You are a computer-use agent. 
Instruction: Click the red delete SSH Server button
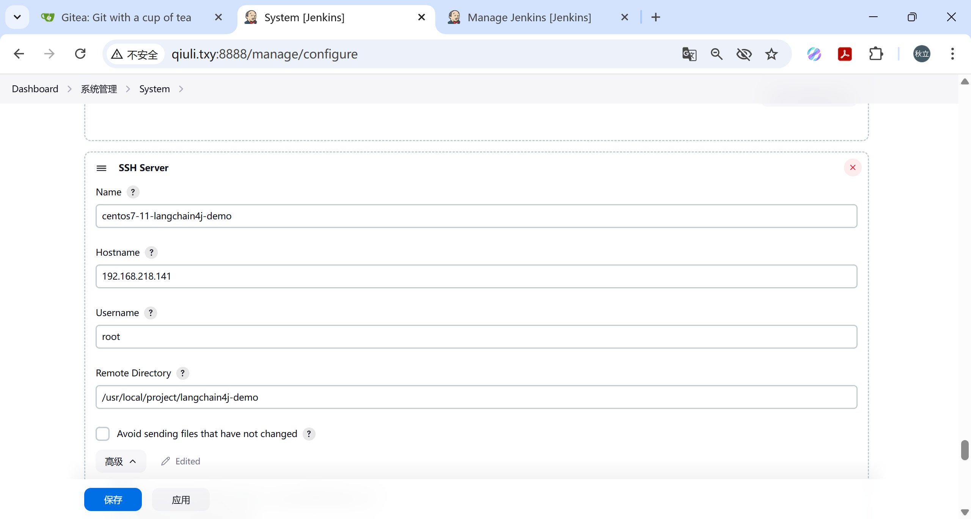point(852,168)
